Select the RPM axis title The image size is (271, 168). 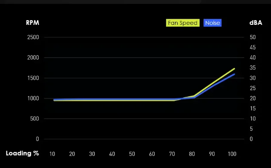click(x=33, y=23)
